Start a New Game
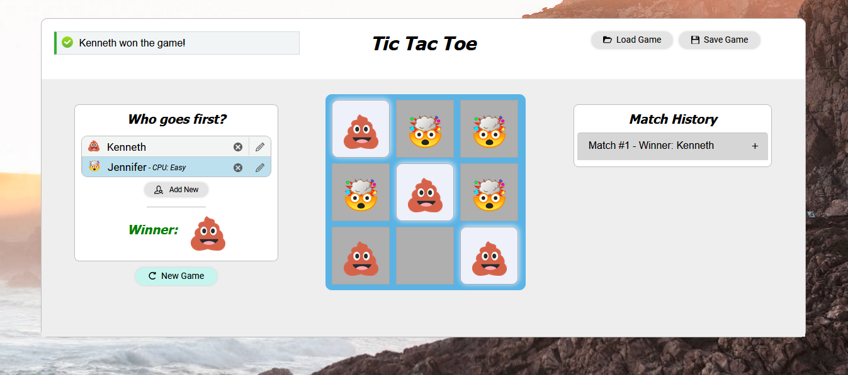Image resolution: width=848 pixels, height=375 pixels. 176,276
